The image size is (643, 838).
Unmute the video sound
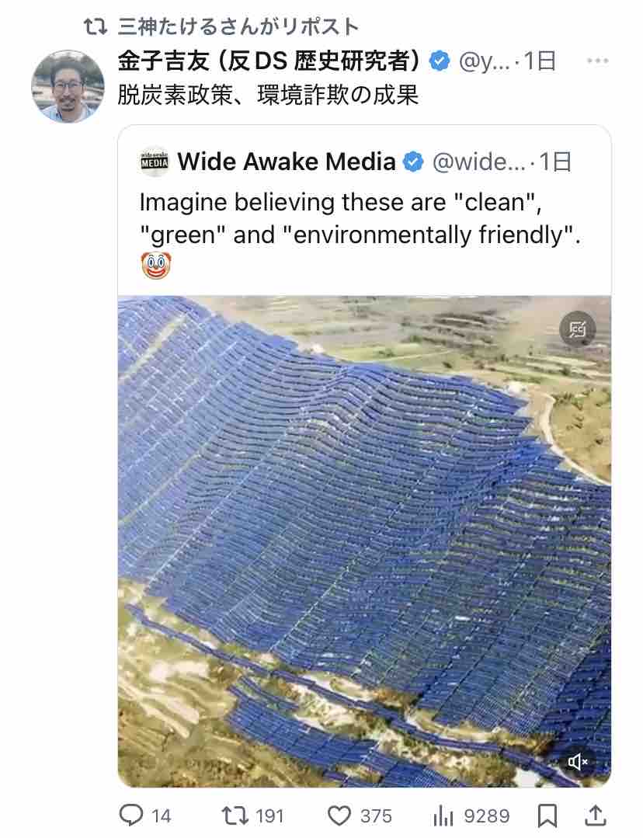pos(578,762)
